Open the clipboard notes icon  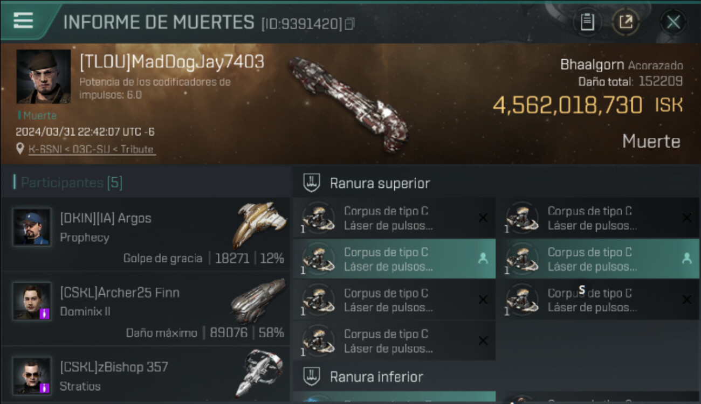587,22
